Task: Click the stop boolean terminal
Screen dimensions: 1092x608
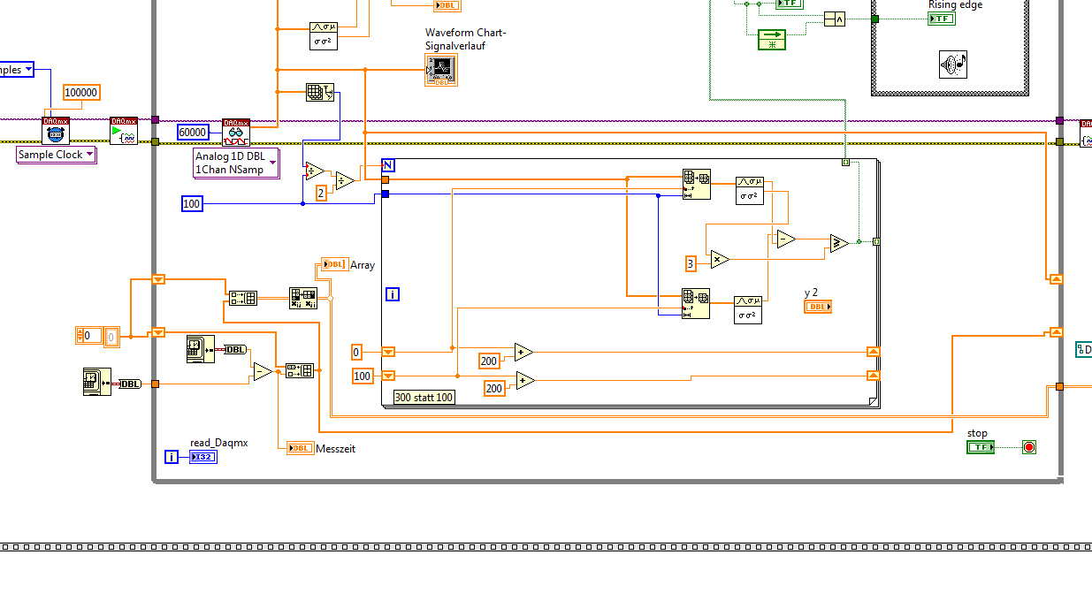Action: (x=981, y=447)
